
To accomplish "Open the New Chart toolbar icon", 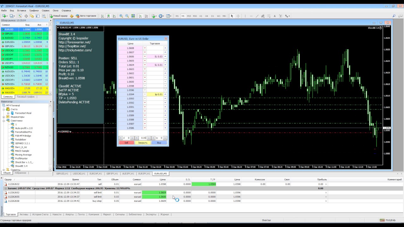I will click(x=4, y=16).
